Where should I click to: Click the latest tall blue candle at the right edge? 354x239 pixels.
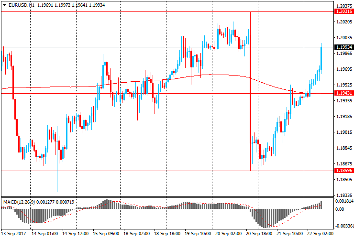point(321,58)
